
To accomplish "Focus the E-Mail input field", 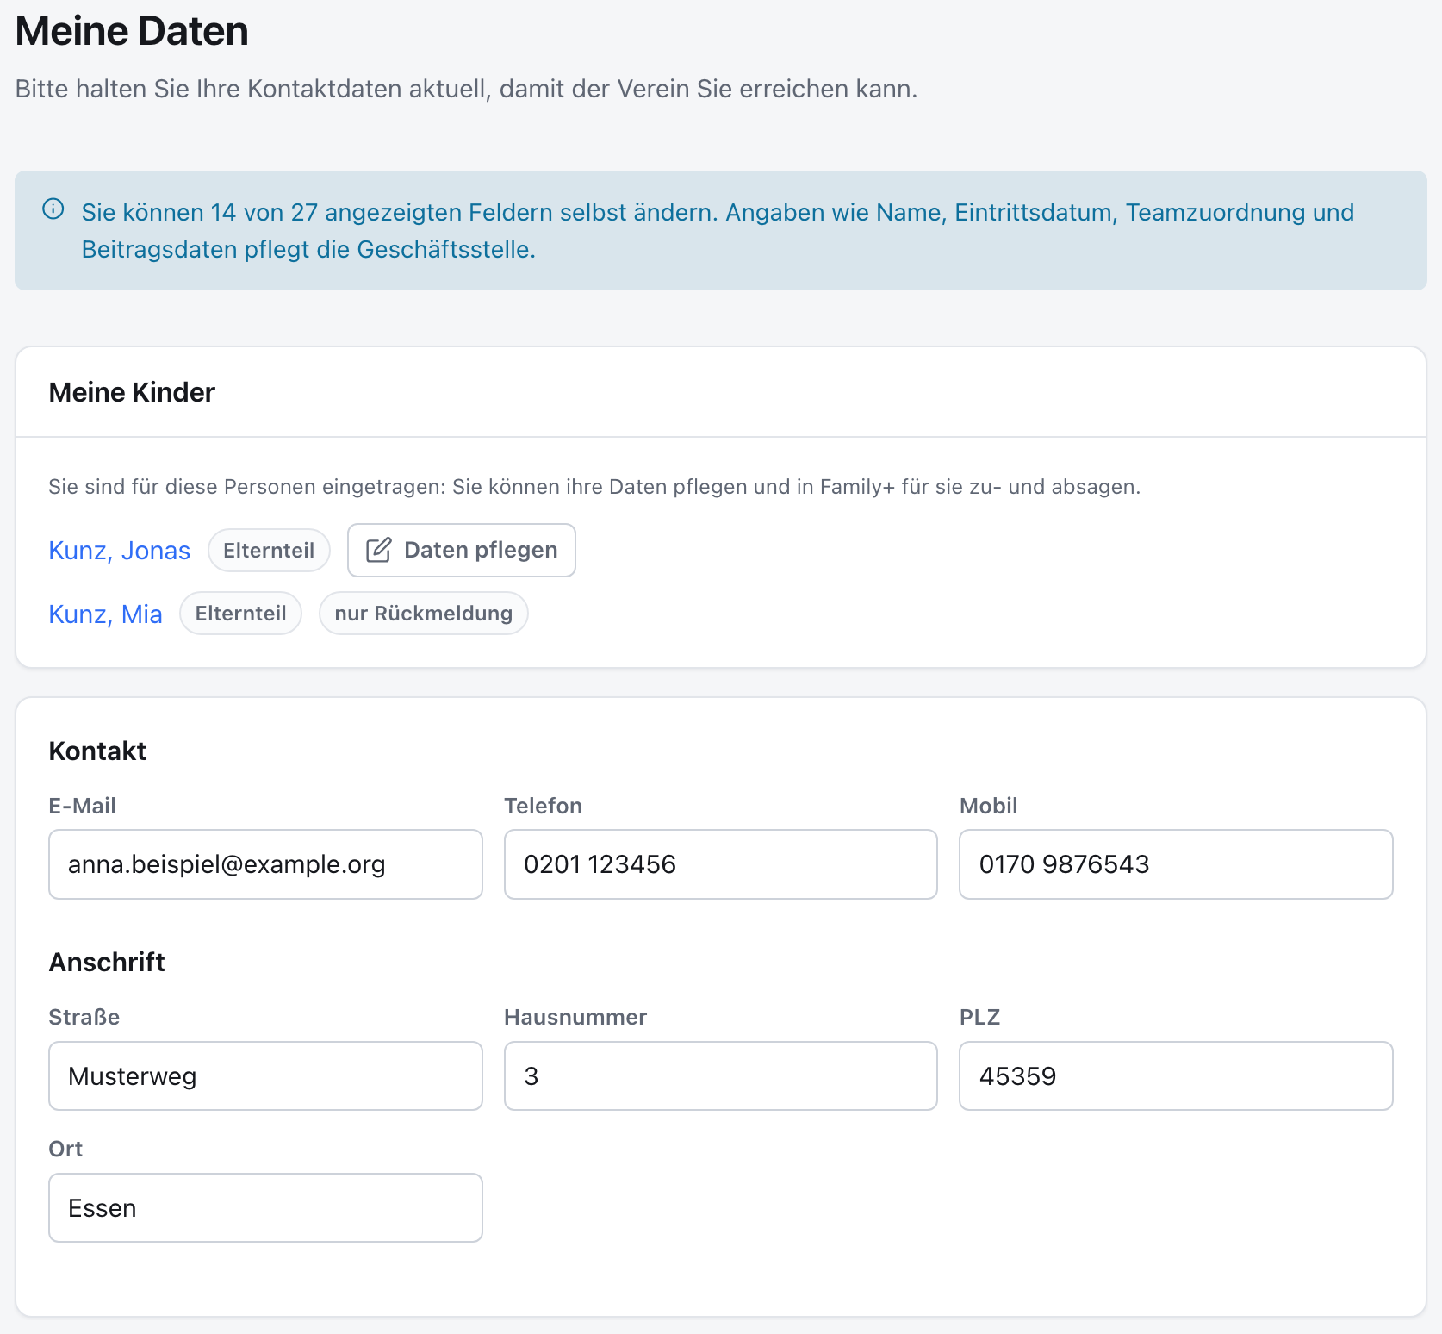I will click(x=265, y=864).
